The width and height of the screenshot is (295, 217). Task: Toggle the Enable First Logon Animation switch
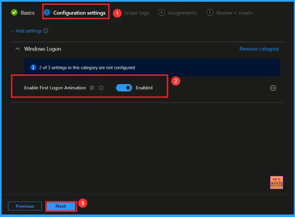[x=124, y=87]
